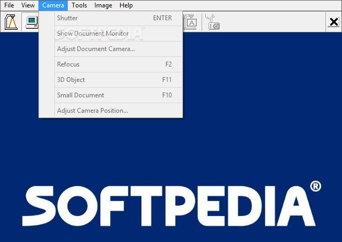Select Small Document menu entry
Viewport: 342px width, 242px height.
pyautogui.click(x=111, y=95)
